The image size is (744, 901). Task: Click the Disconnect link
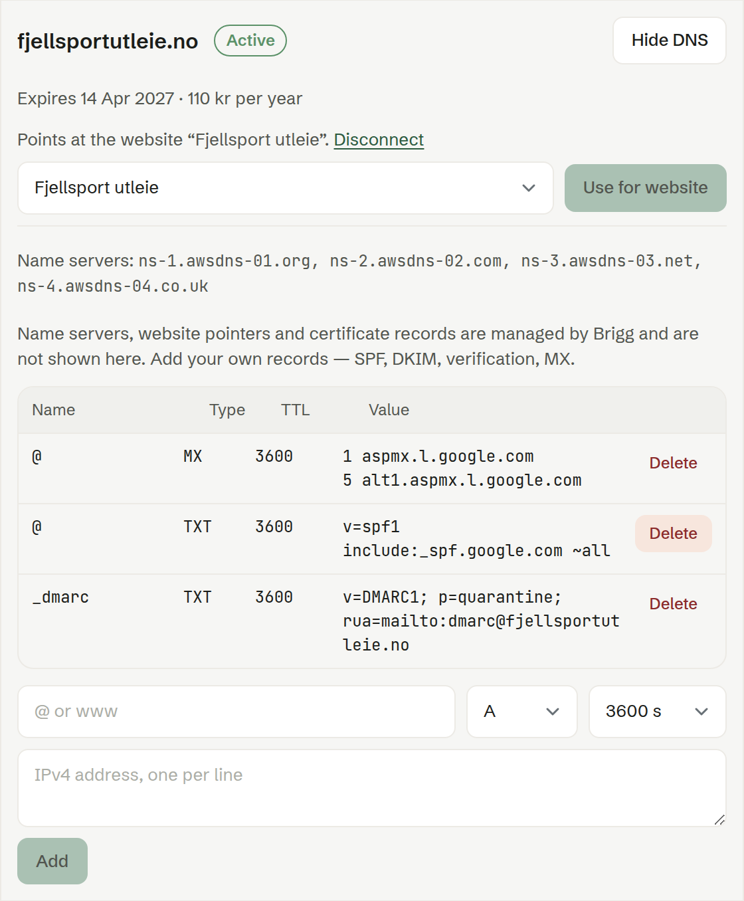tap(379, 140)
